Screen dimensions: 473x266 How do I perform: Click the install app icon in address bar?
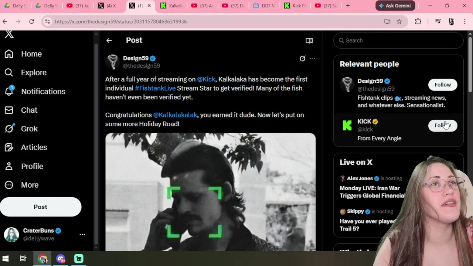pos(387,21)
